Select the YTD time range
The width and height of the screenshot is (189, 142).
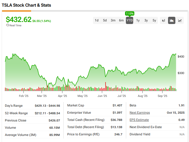click(130, 20)
